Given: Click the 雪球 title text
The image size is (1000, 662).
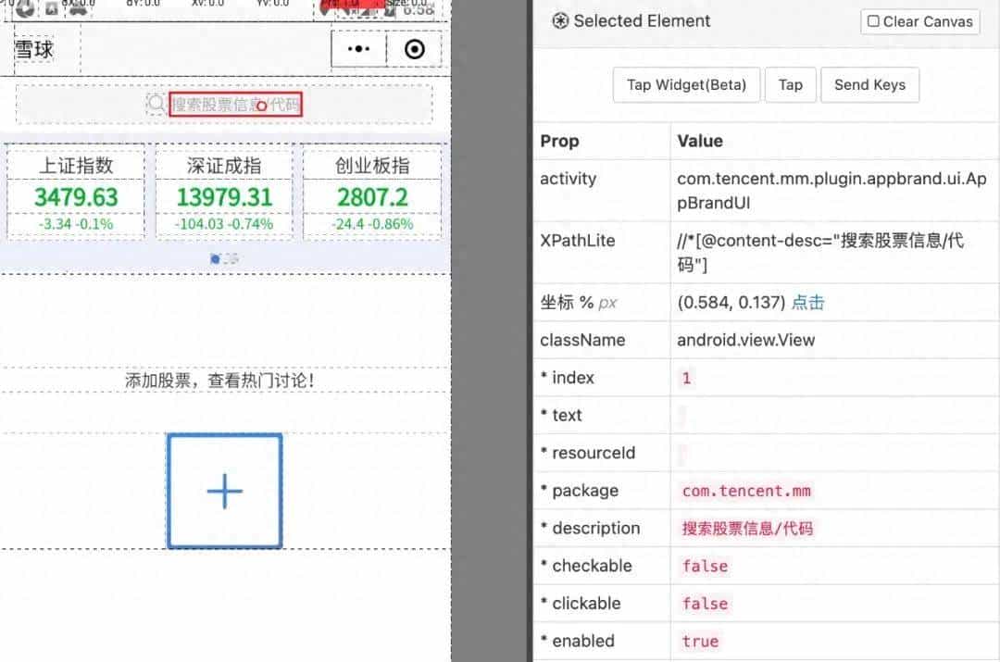Looking at the screenshot, I should point(34,50).
